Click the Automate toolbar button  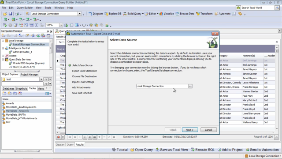pyautogui.click(x=223, y=14)
